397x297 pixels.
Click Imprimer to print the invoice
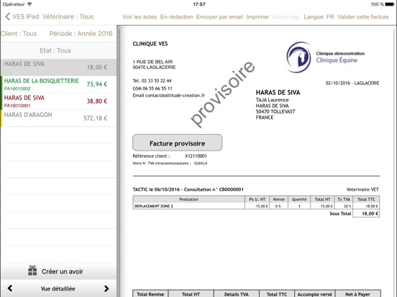[257, 17]
